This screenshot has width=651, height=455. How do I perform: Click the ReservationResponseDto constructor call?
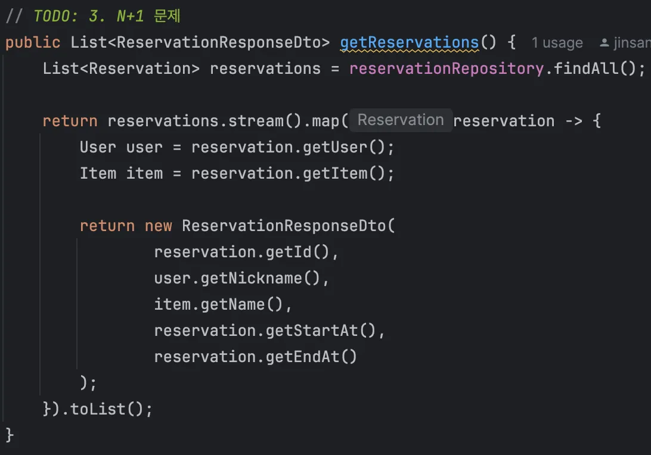288,226
